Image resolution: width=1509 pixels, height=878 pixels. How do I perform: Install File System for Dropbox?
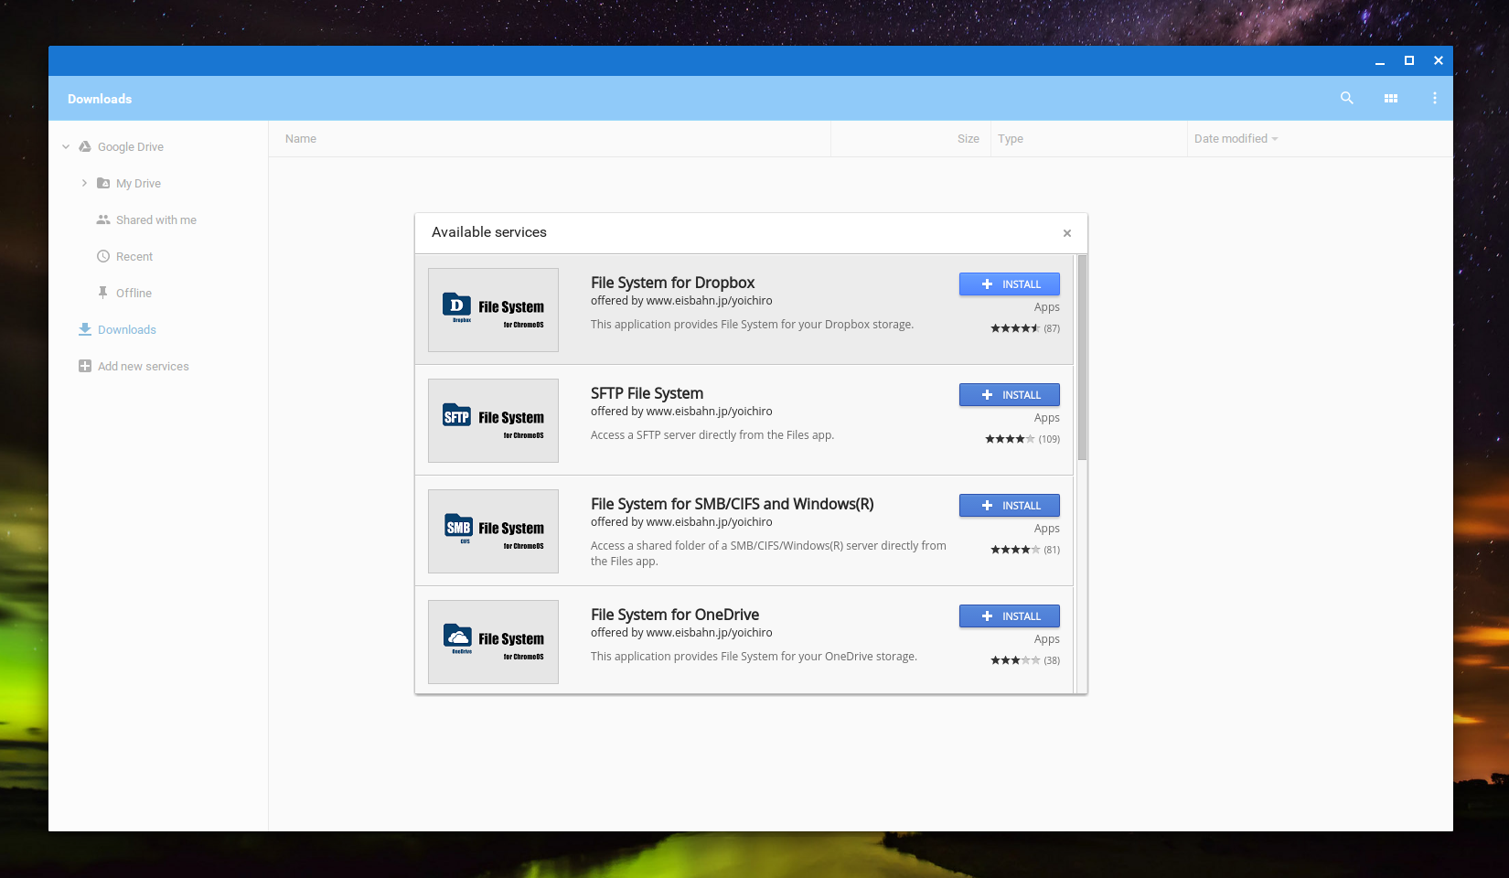pos(1010,284)
